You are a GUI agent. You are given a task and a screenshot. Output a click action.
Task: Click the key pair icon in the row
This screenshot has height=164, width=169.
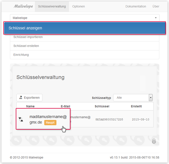[21, 119]
